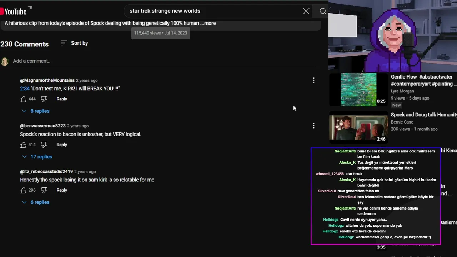Open options menu for MagnumoftheMountains comment
The width and height of the screenshot is (457, 257).
313,80
